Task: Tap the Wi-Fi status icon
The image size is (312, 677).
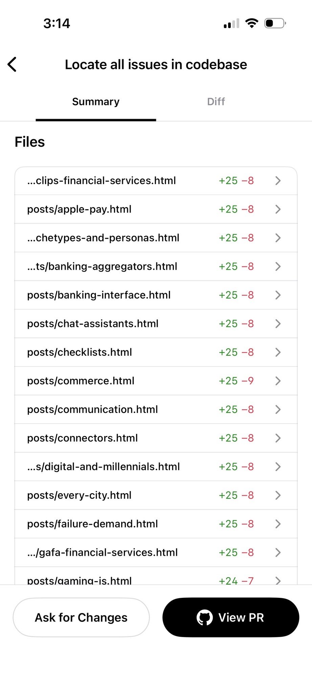Action: click(x=251, y=23)
